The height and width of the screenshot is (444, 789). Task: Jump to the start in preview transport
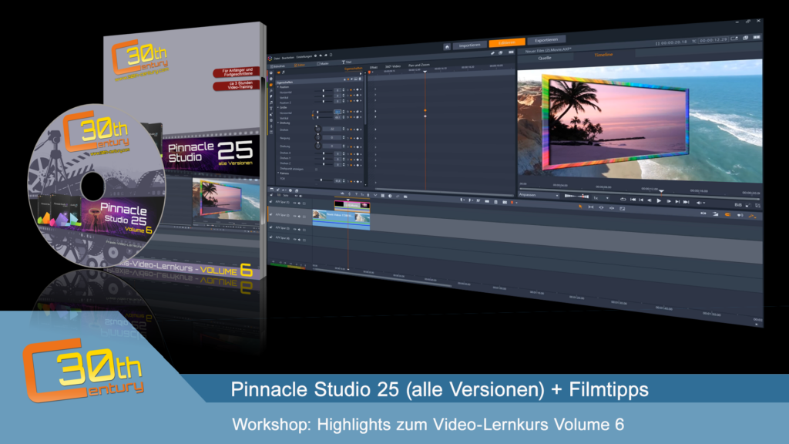(633, 200)
